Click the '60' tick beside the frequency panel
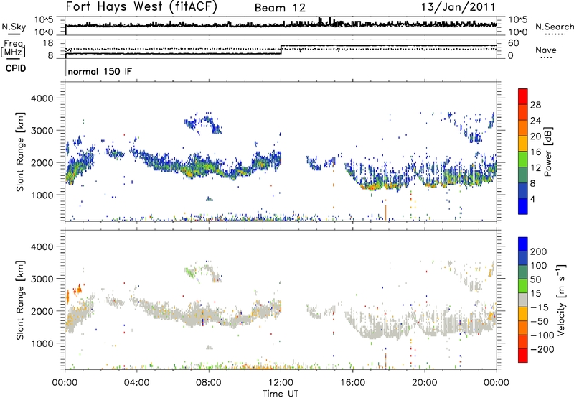 point(514,43)
